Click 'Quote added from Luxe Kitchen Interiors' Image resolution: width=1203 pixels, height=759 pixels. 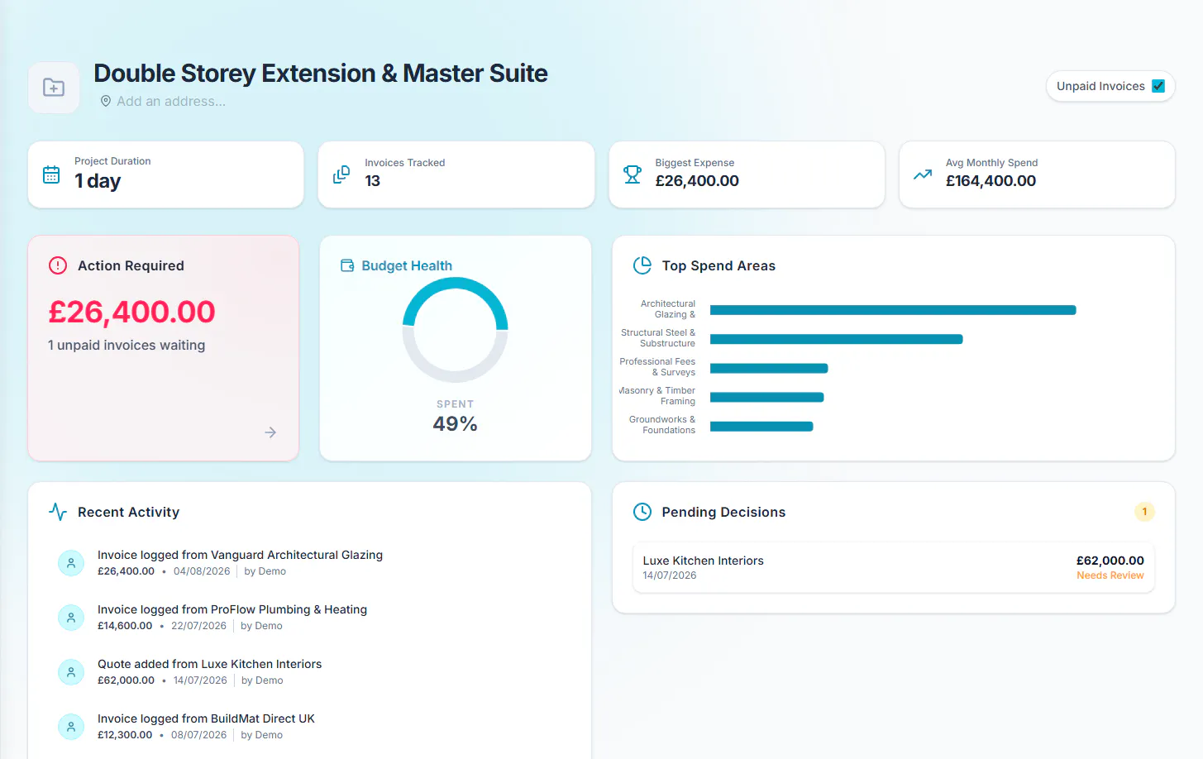coord(209,664)
